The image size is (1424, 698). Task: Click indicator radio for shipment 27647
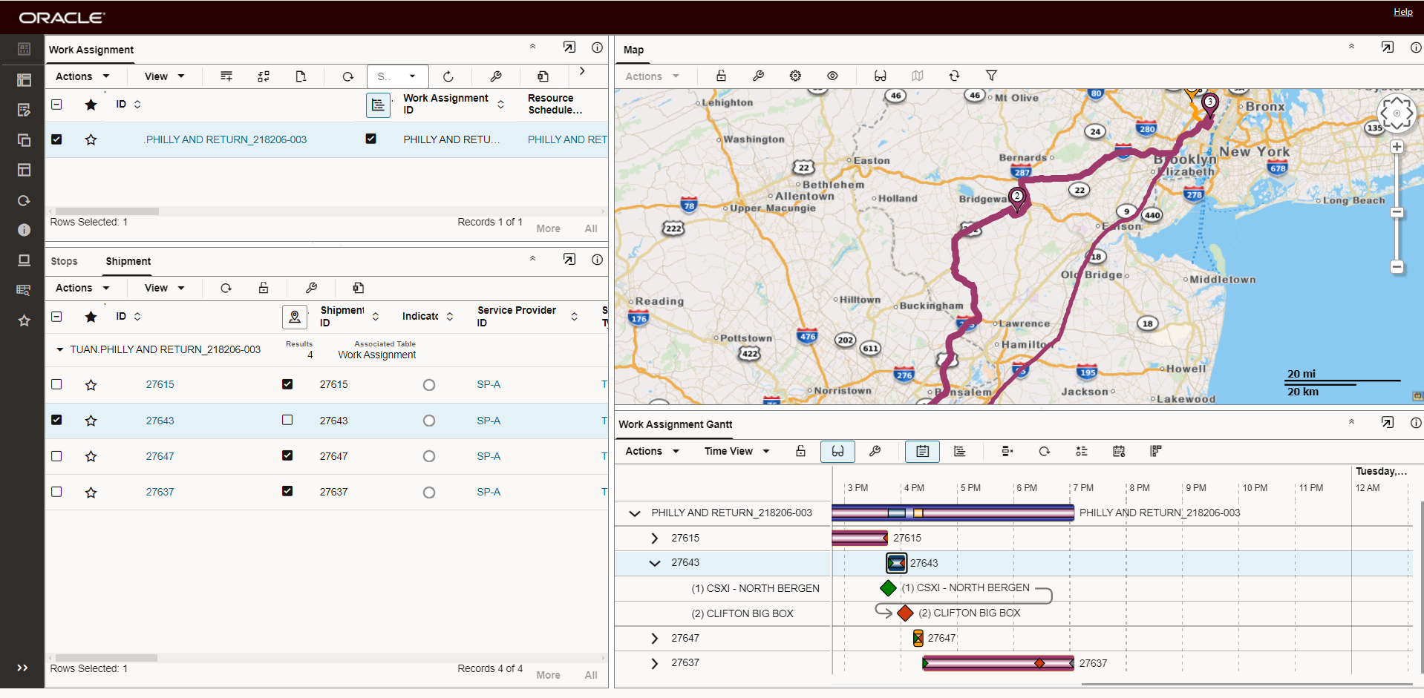429,456
